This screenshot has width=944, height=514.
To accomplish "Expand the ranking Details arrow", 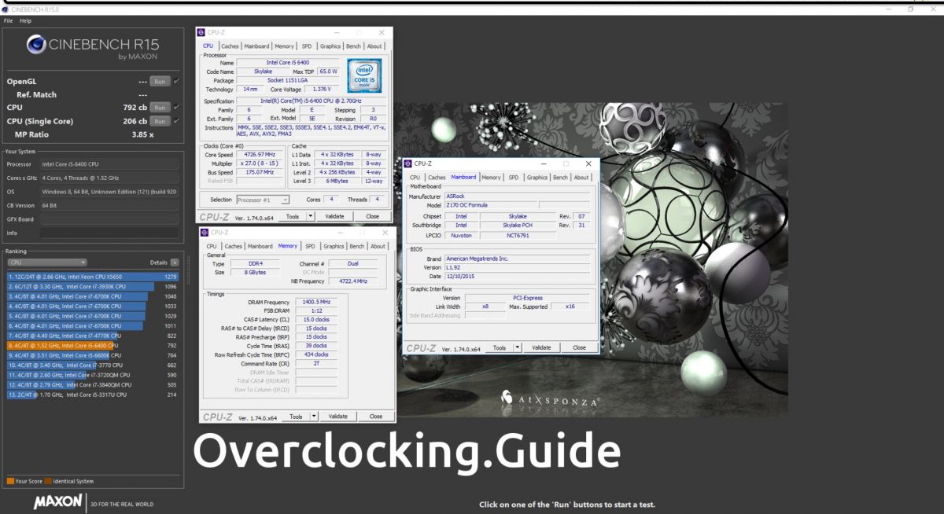I will pos(175,263).
